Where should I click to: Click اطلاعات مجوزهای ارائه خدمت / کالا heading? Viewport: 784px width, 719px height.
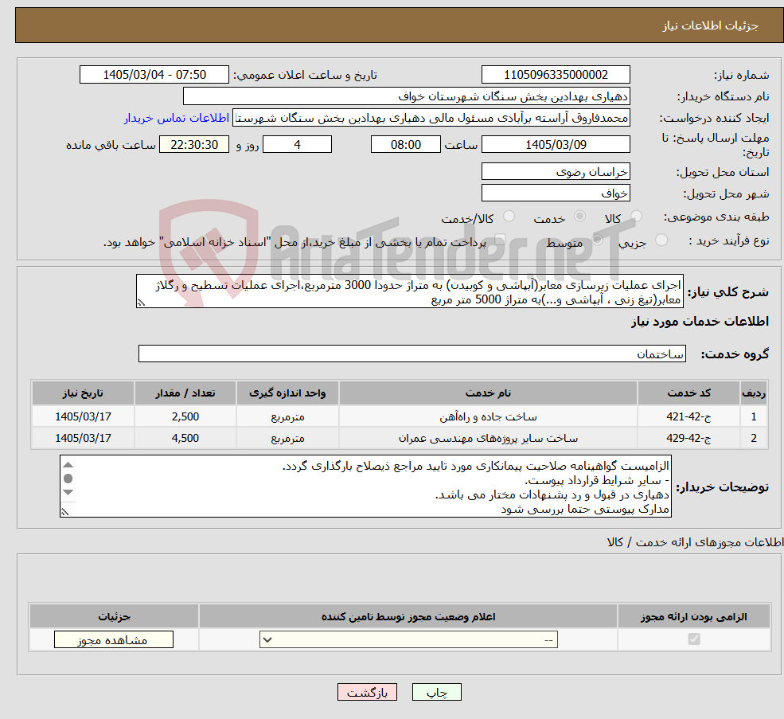[x=695, y=542]
